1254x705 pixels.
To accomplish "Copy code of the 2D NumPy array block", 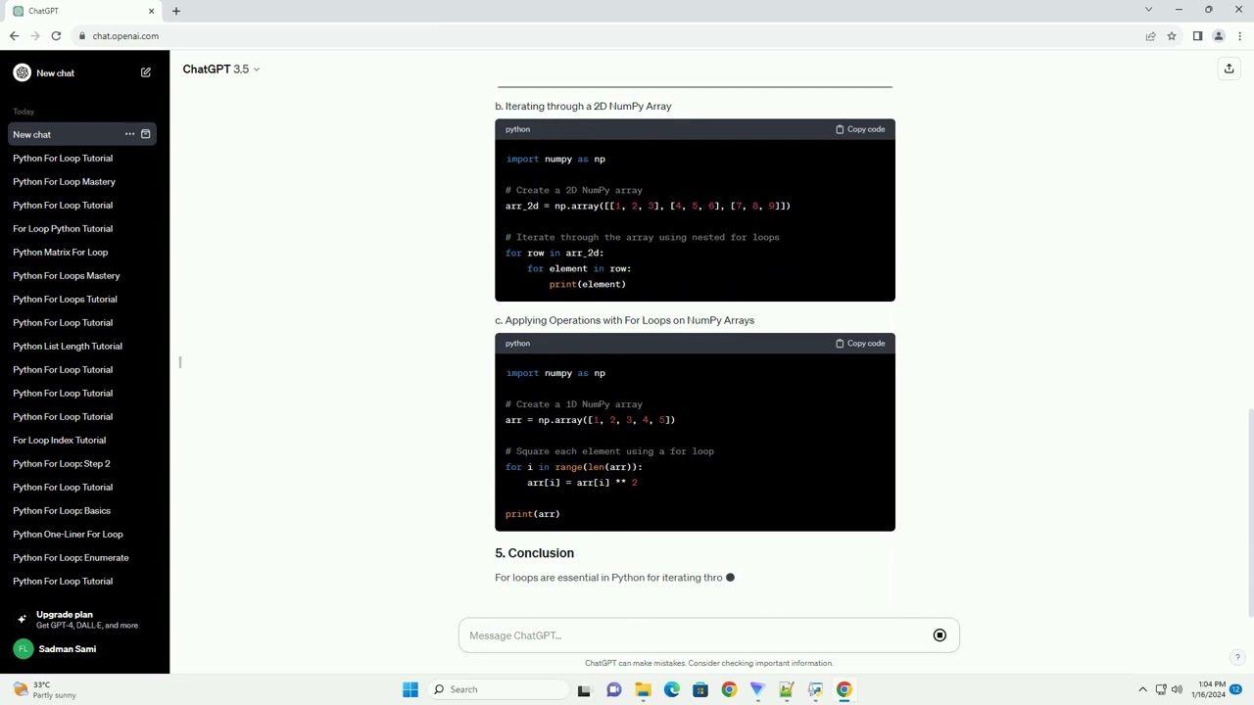I will (x=860, y=129).
